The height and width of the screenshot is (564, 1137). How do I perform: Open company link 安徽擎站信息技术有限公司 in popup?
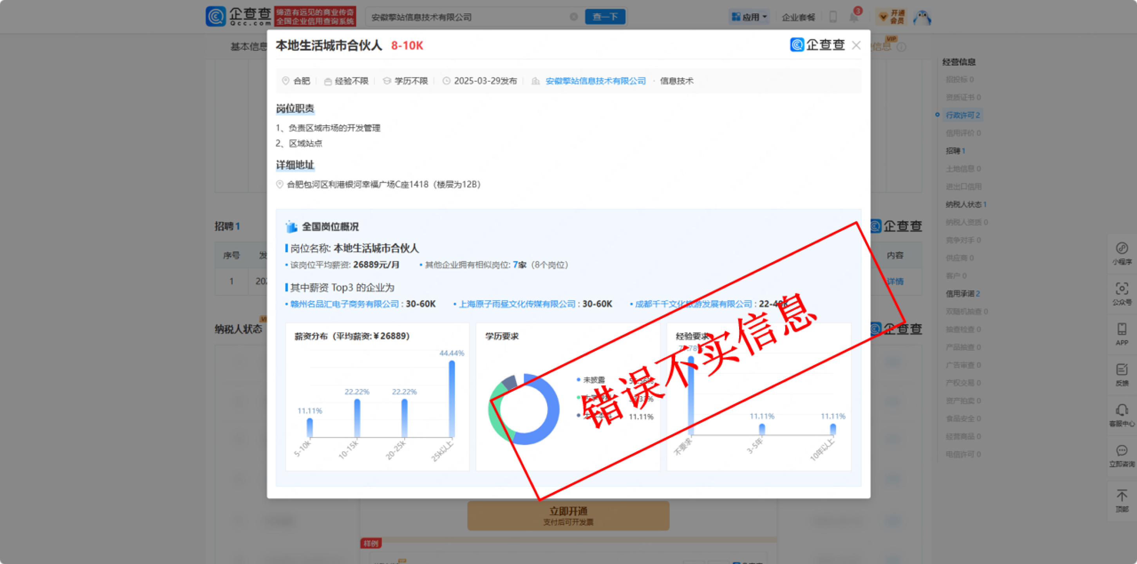coord(595,81)
